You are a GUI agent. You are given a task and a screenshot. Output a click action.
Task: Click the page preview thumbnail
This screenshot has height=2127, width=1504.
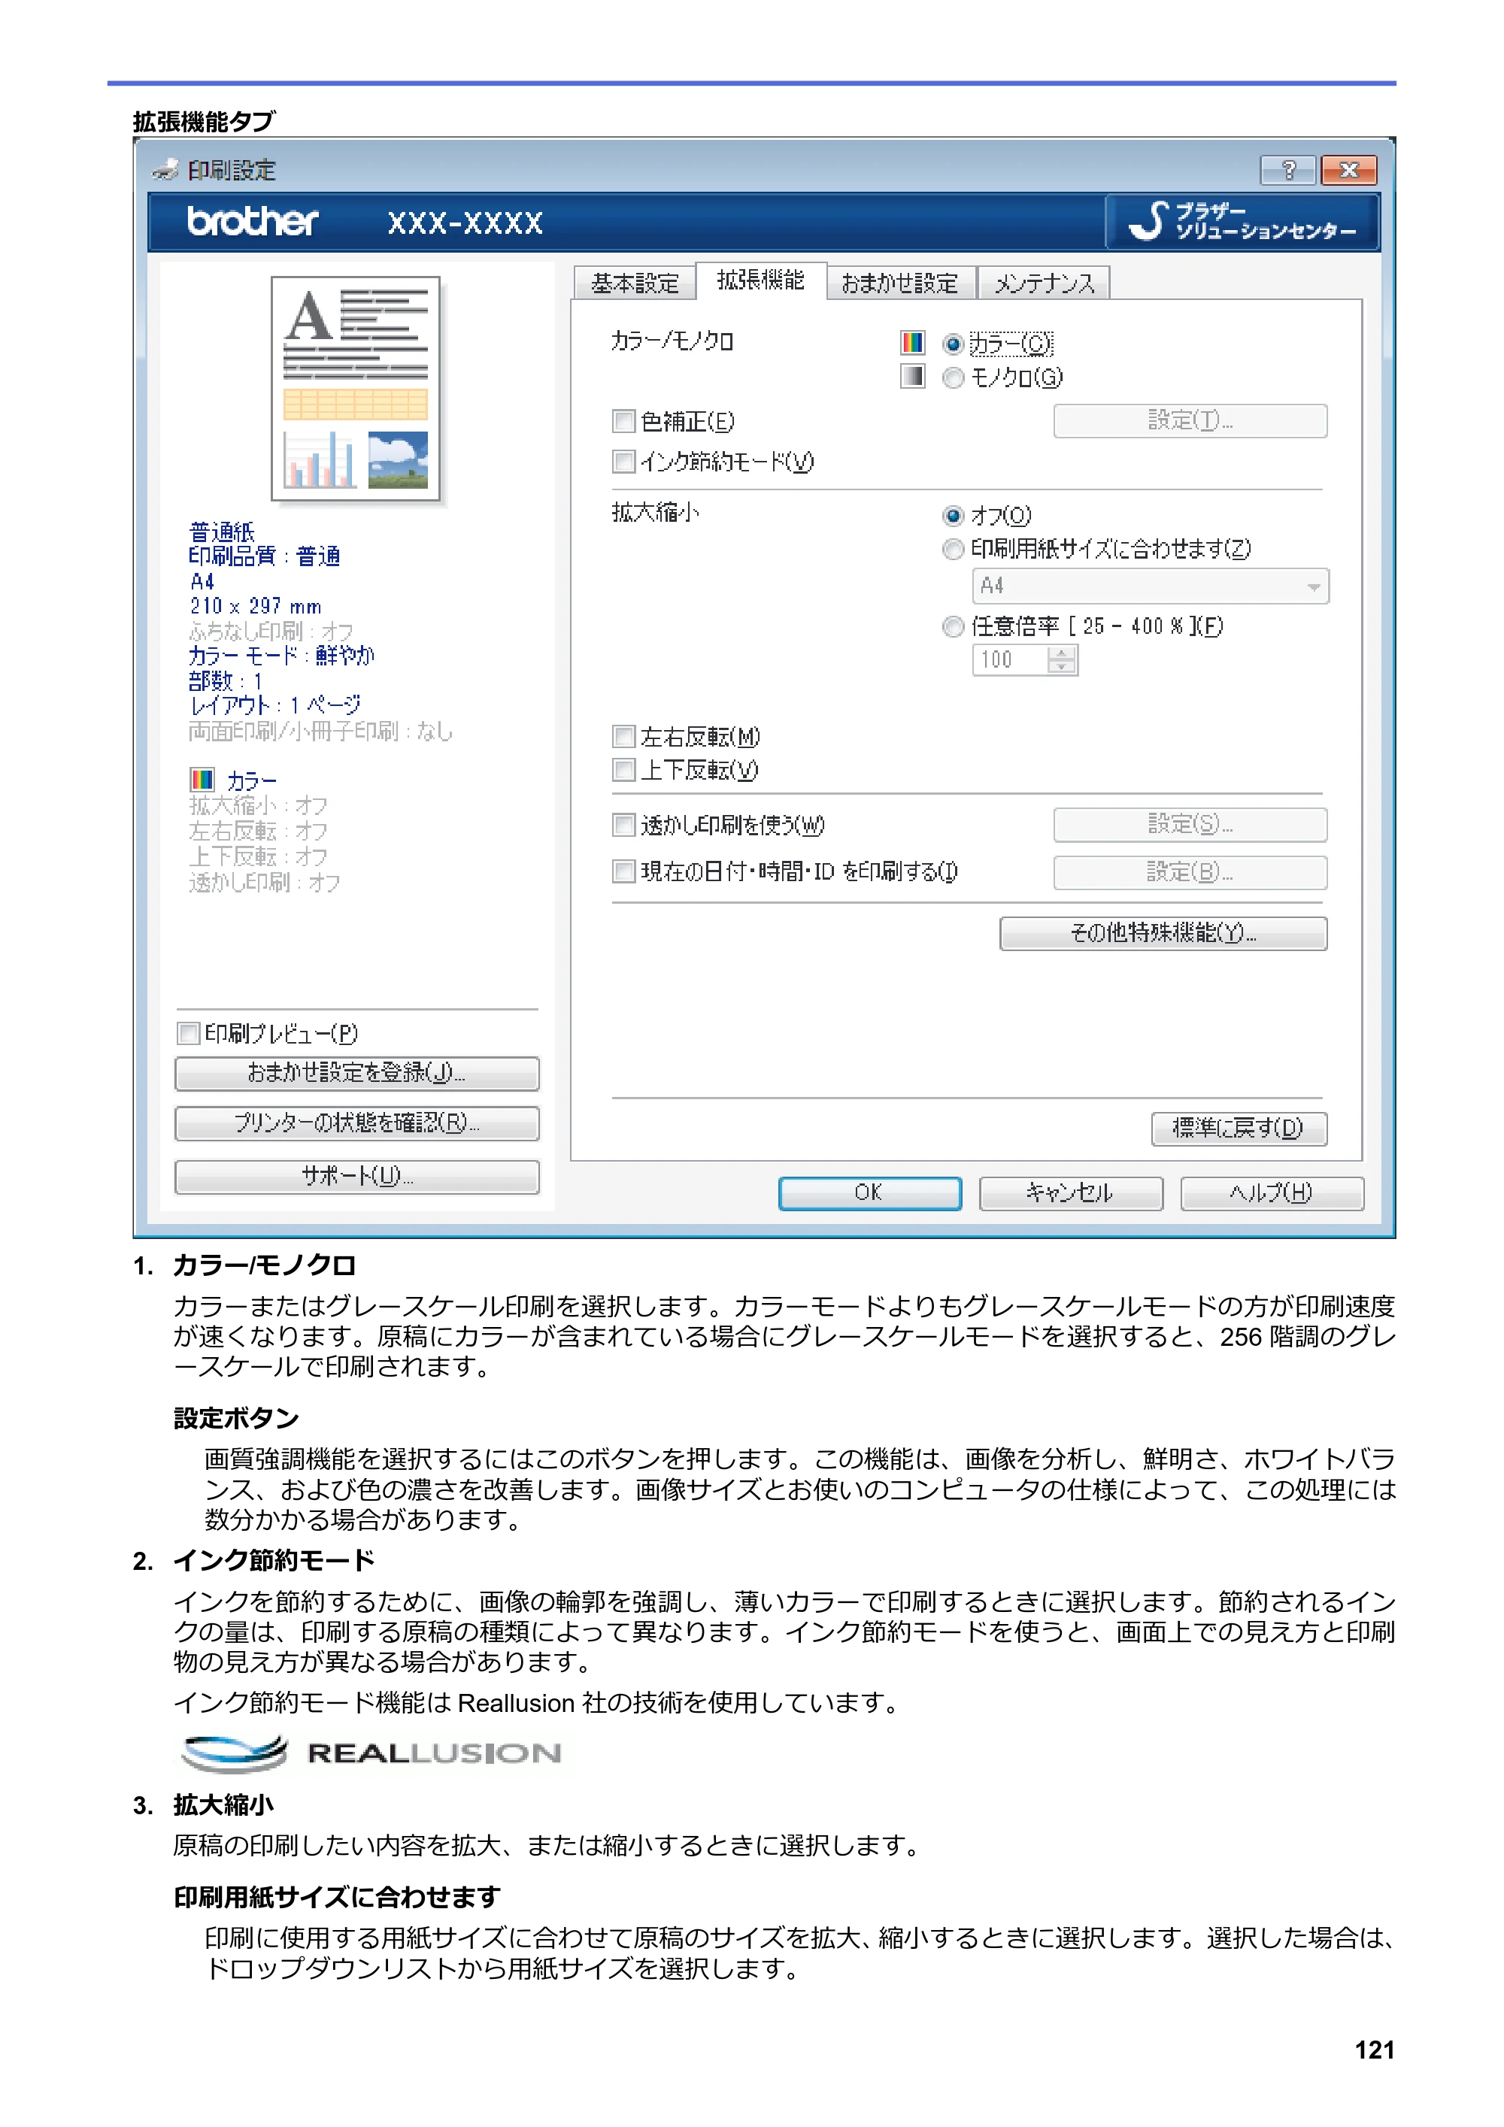pos(356,388)
